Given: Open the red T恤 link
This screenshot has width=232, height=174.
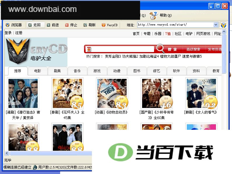Looking at the screenshot, I should (168, 34).
